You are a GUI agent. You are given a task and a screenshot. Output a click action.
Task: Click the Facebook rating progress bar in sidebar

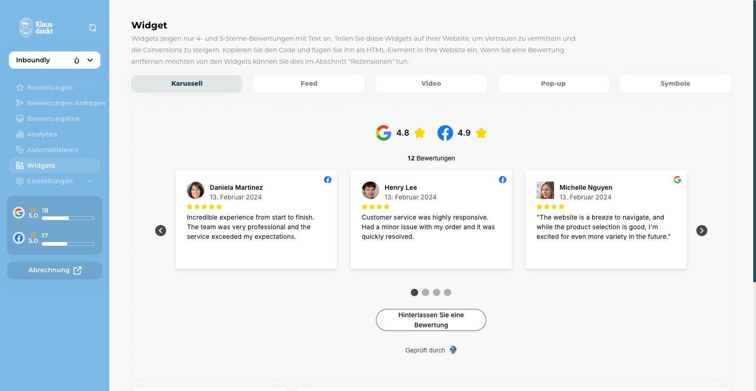[68, 243]
